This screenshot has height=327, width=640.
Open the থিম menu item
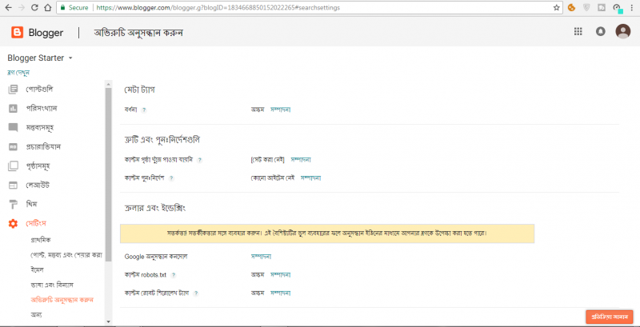(32, 204)
